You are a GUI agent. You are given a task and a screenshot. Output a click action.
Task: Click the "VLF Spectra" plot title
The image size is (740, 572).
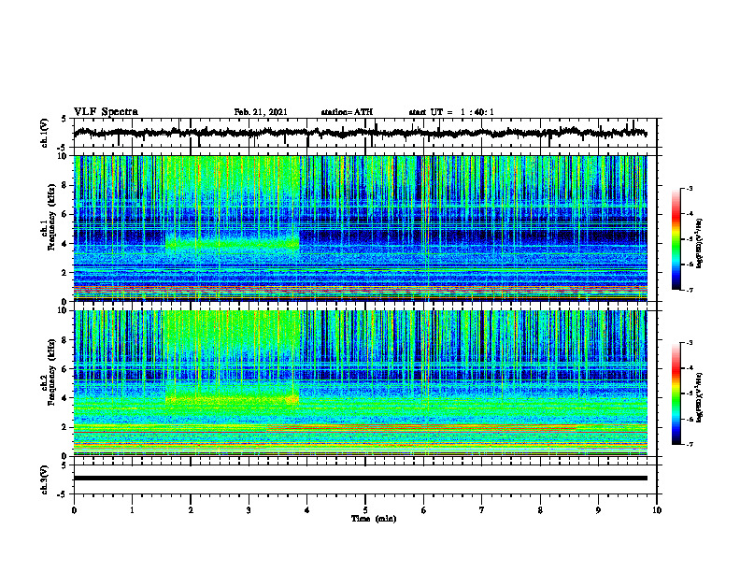[x=106, y=112]
